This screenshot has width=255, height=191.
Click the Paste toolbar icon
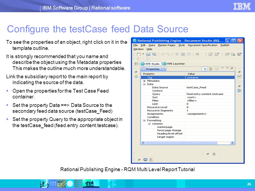click(x=189, y=54)
